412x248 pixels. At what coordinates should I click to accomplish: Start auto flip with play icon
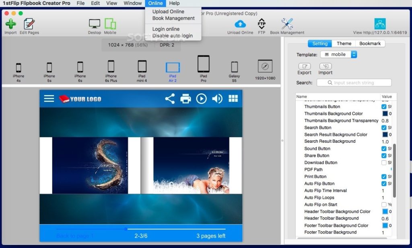click(201, 98)
